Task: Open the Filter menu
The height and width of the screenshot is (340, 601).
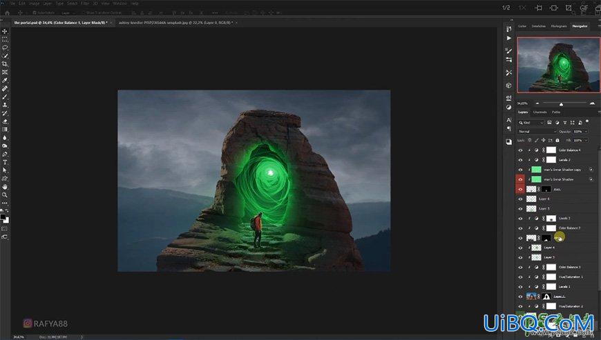Action: pyautogui.click(x=85, y=3)
